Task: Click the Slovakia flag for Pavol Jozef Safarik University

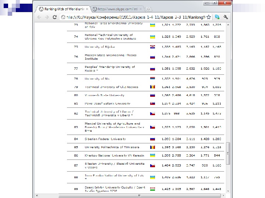Action: pyautogui.click(x=152, y=103)
